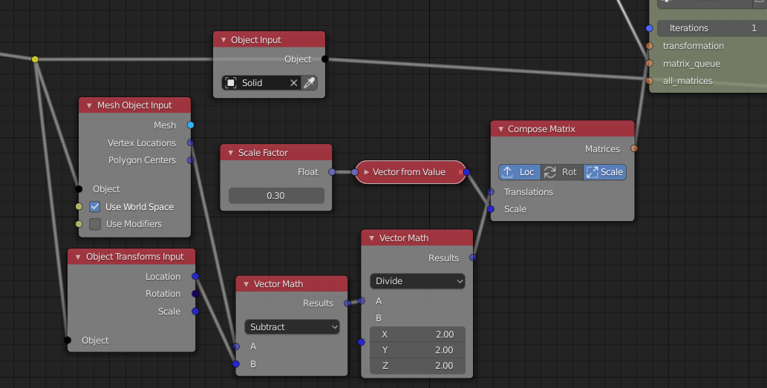
Task: Select the Solid object field
Action: (x=262, y=82)
